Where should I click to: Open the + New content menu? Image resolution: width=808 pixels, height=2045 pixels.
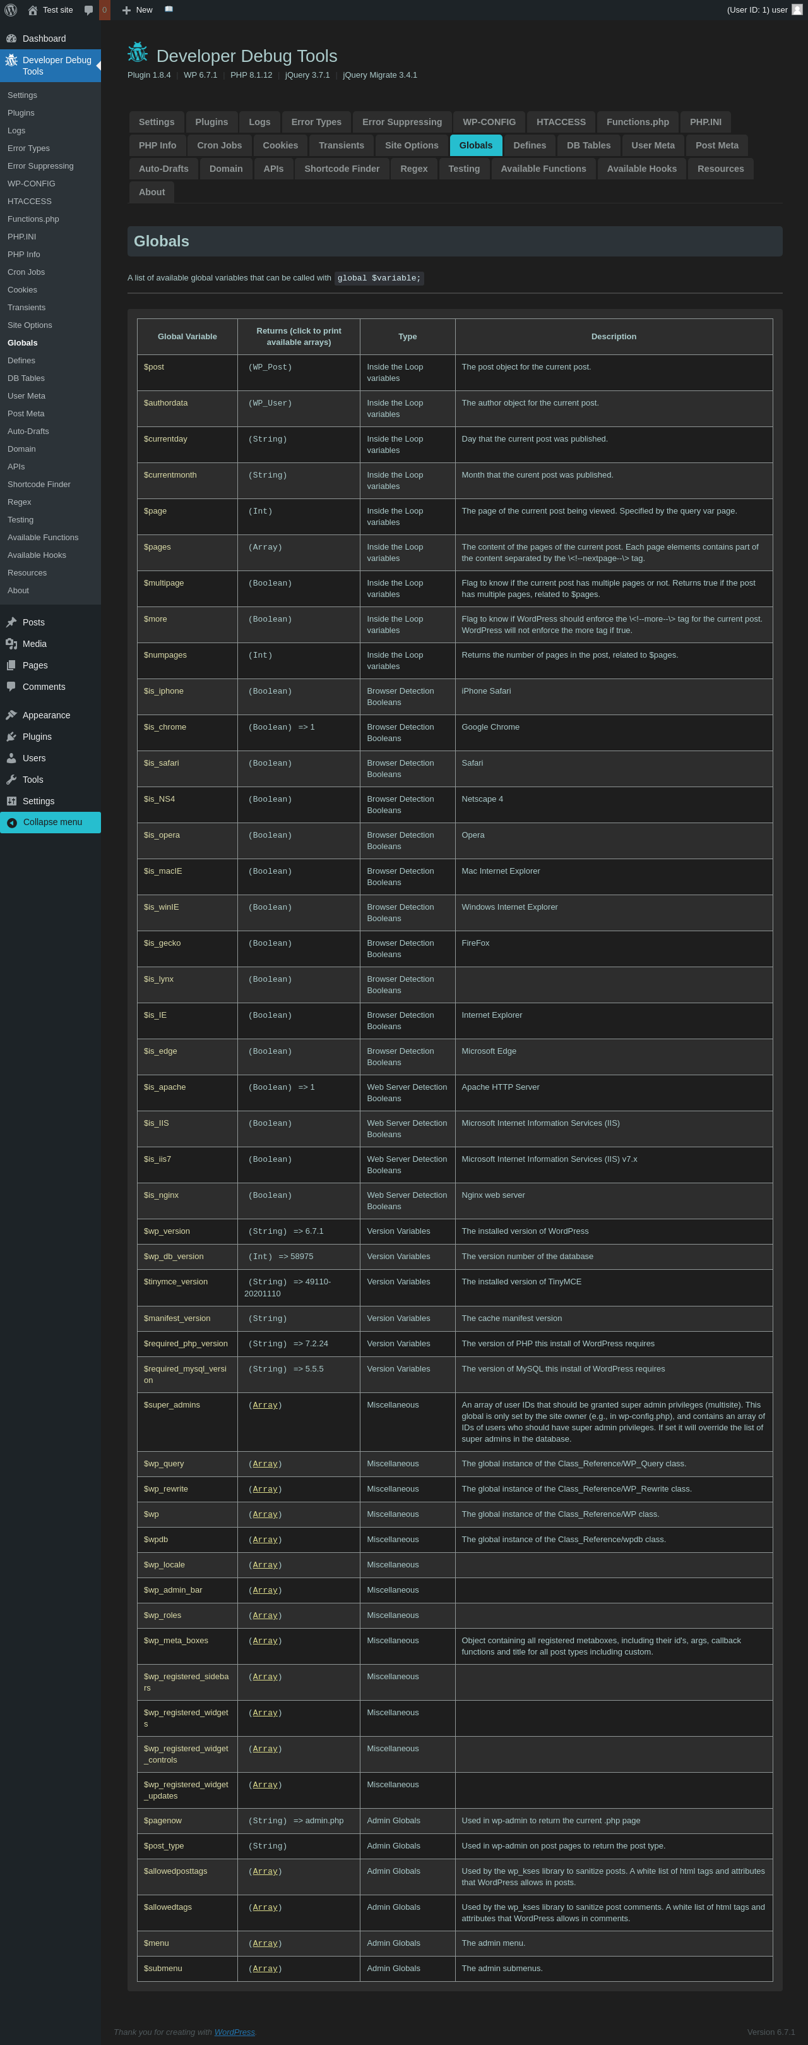click(137, 10)
